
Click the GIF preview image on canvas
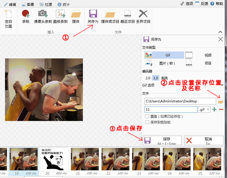coord(44,90)
